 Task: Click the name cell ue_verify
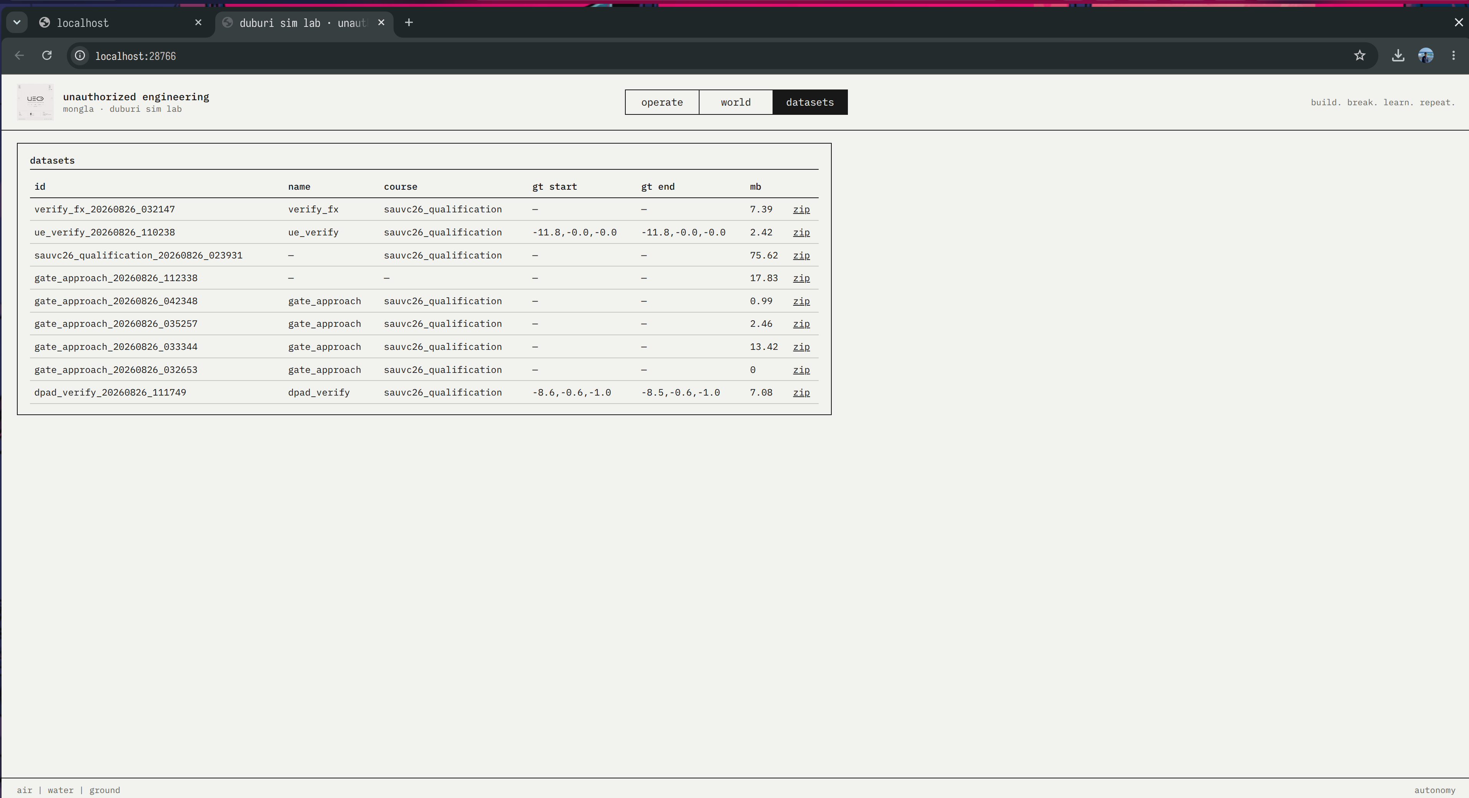pyautogui.click(x=313, y=232)
